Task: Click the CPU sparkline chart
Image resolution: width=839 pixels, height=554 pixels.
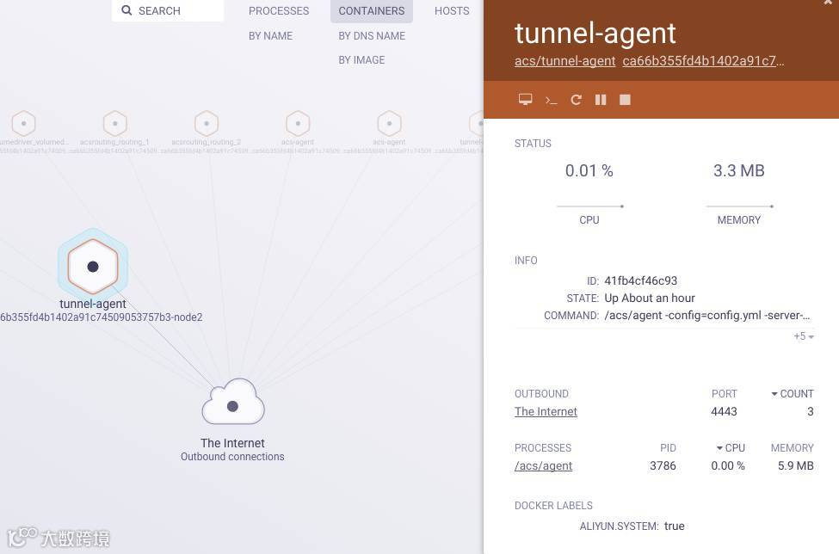Action: click(589, 206)
